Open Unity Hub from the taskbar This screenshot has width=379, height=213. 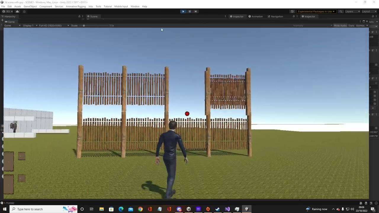pos(189,209)
